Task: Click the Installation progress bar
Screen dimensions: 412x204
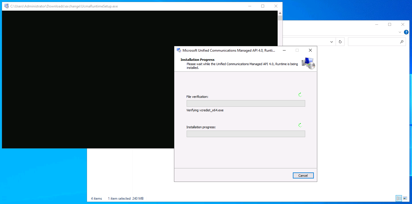Action: tap(246, 134)
